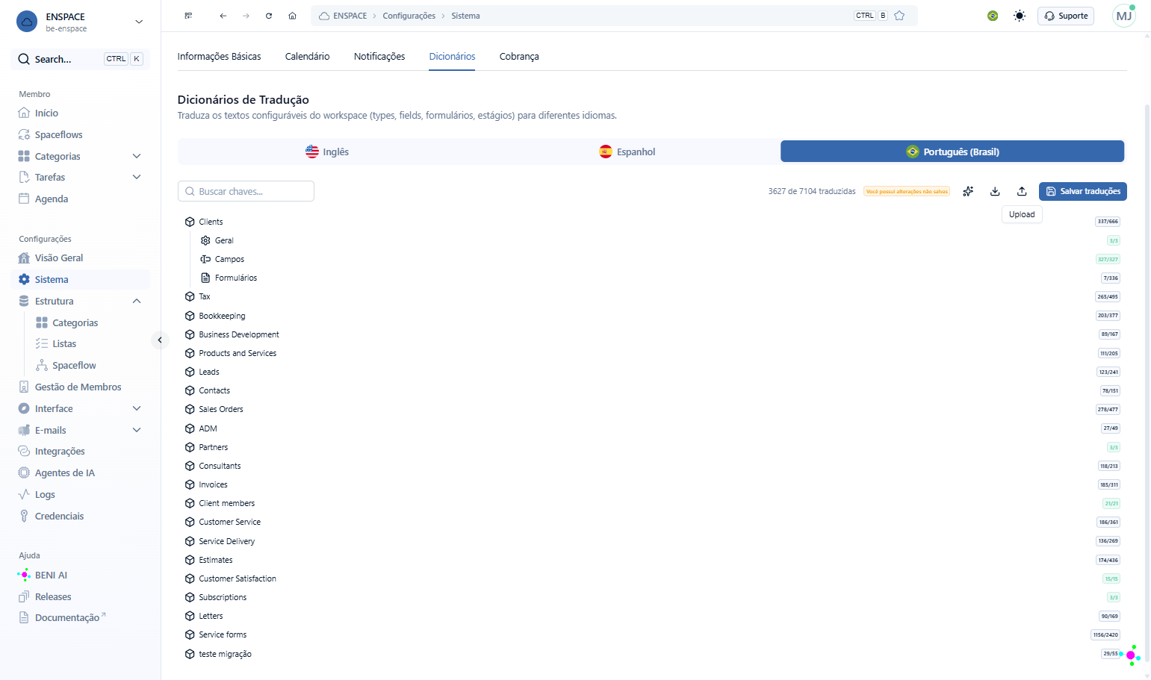Select the Inglês language toggle
Image resolution: width=1151 pixels, height=680 pixels.
[328, 152]
